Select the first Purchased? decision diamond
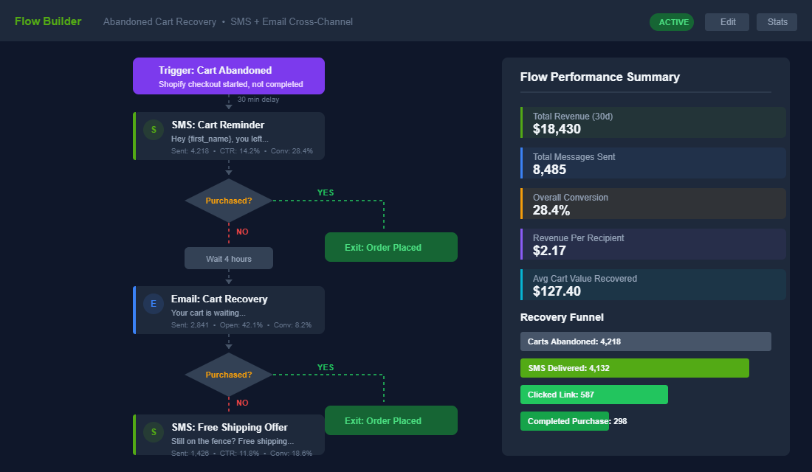The width and height of the screenshot is (812, 472). click(x=228, y=200)
